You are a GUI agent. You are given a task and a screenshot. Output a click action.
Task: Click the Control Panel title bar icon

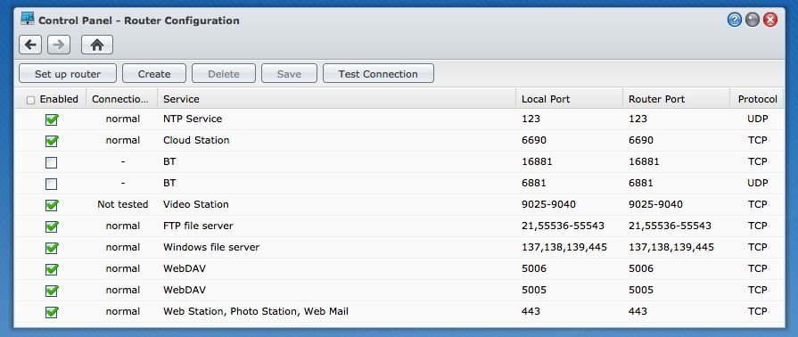point(28,20)
